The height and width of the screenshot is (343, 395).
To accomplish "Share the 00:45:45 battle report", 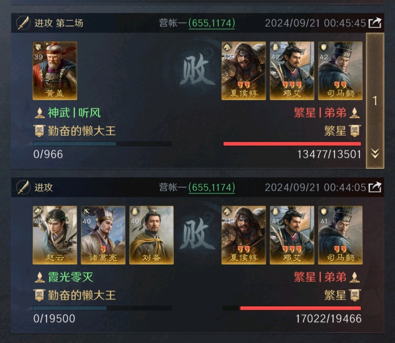I will pos(375,23).
